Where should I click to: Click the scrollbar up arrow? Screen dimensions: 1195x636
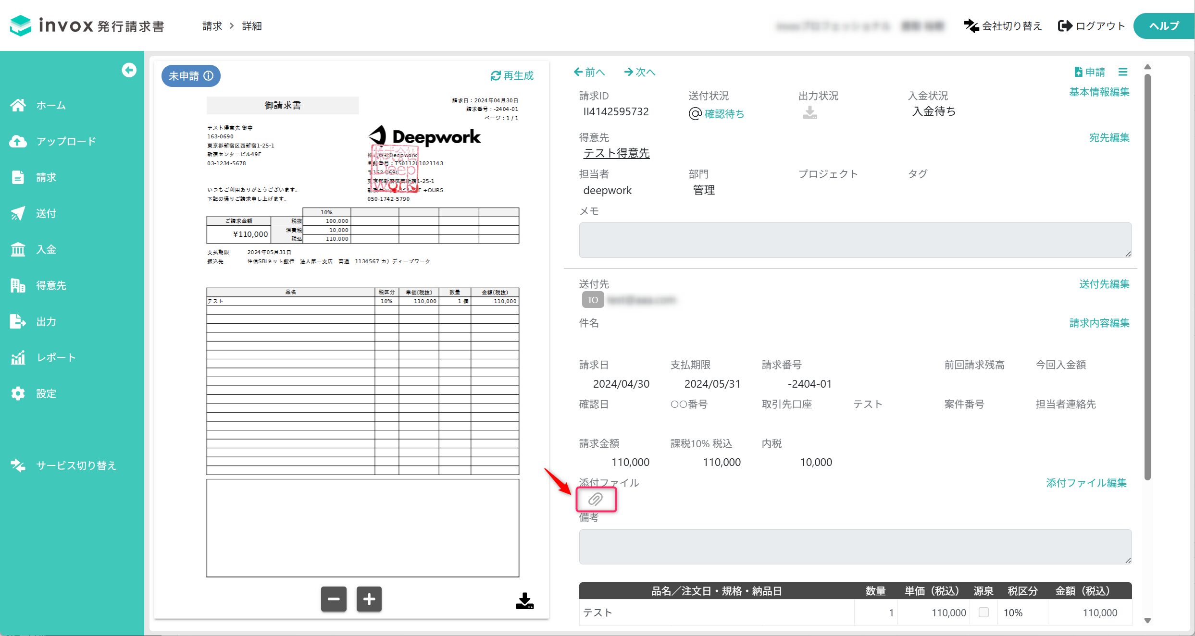click(1147, 67)
